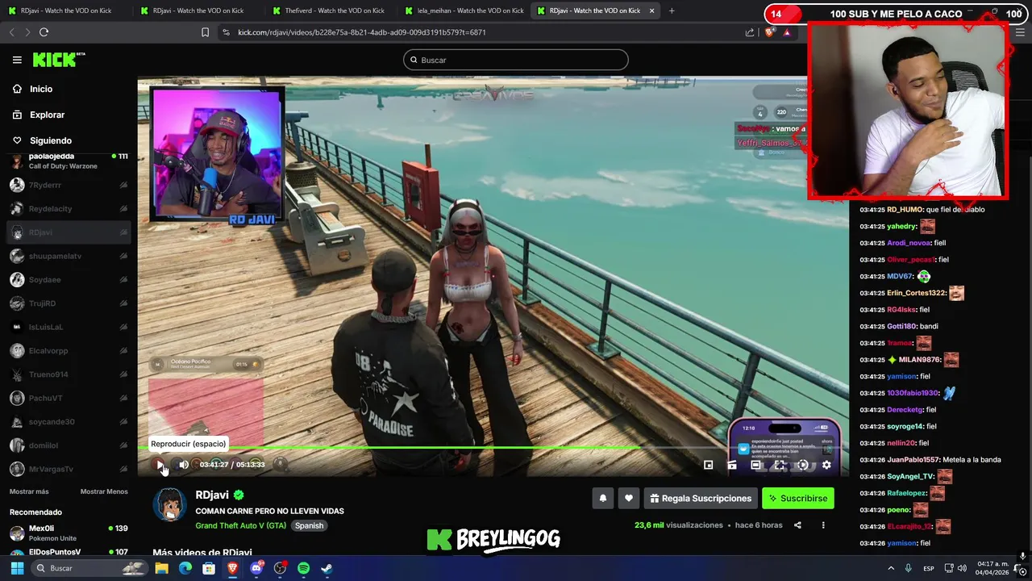
Task: Click the notification bell button for RDjavi
Action: pyautogui.click(x=602, y=499)
